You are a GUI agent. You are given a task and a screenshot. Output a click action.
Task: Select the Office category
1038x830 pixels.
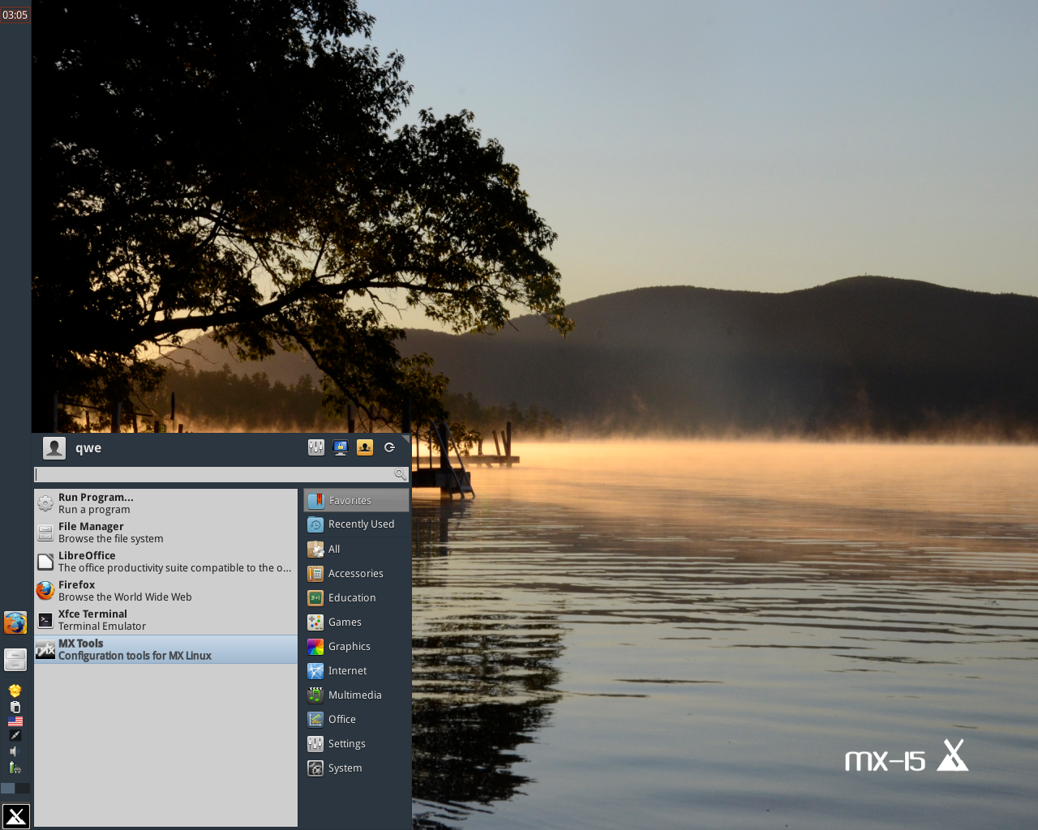(357, 719)
